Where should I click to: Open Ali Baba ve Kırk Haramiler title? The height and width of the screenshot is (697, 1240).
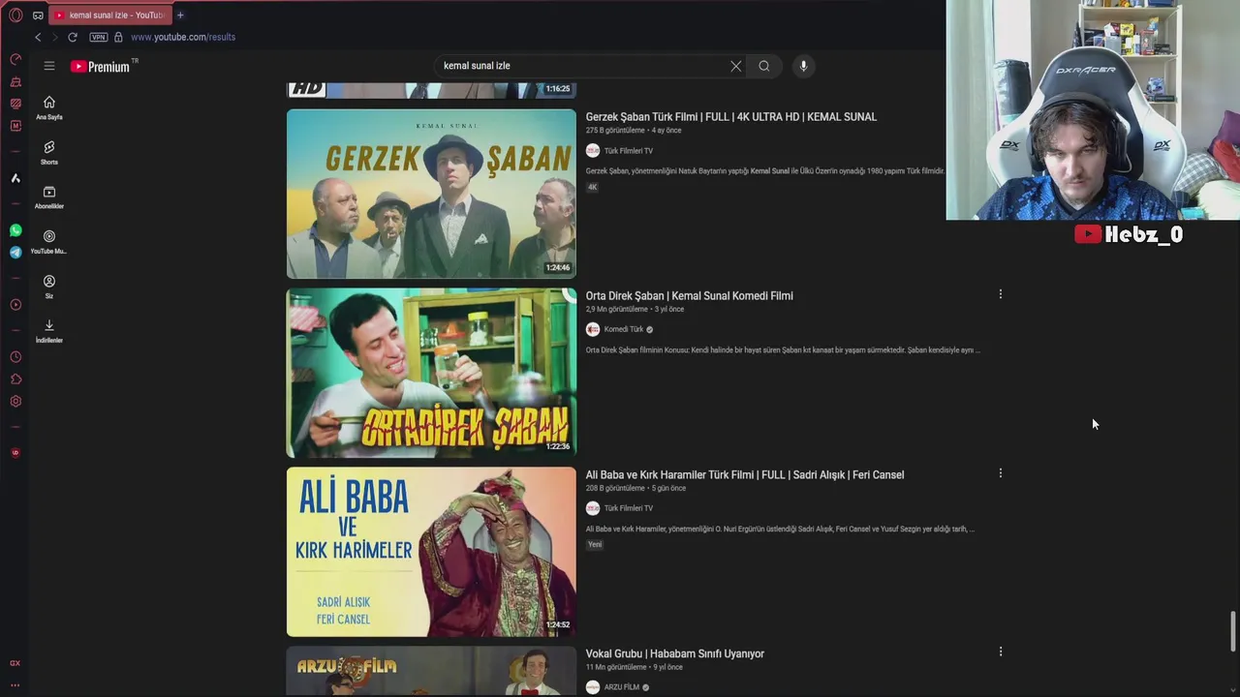745,475
